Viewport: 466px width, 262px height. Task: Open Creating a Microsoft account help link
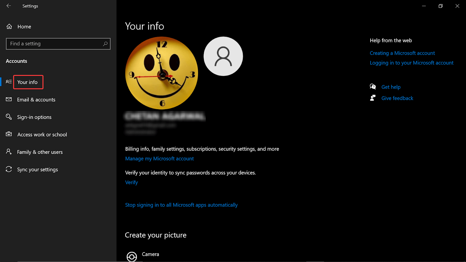pyautogui.click(x=402, y=53)
